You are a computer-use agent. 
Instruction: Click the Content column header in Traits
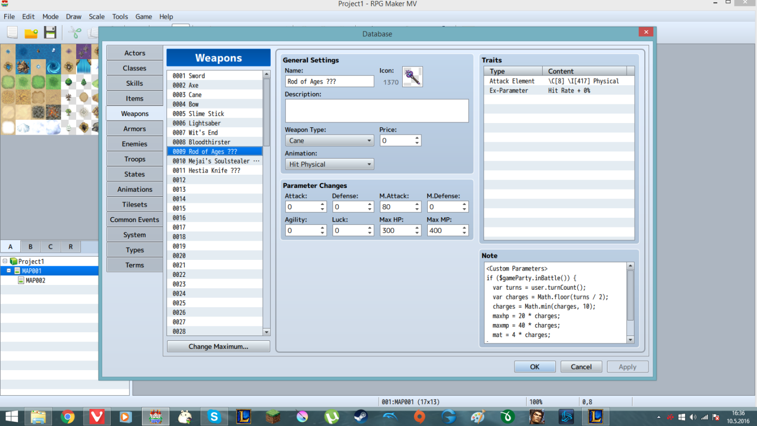(x=585, y=71)
